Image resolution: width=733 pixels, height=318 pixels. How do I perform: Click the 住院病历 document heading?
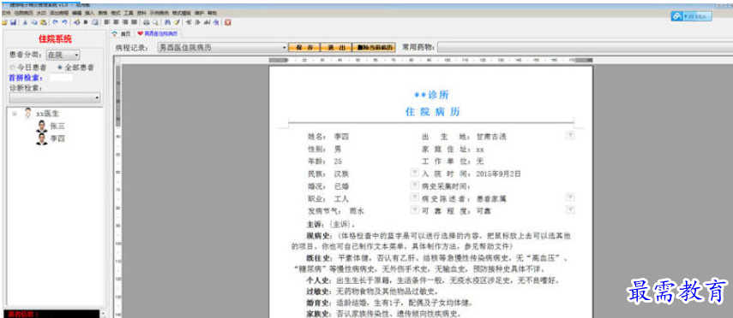[433, 112]
